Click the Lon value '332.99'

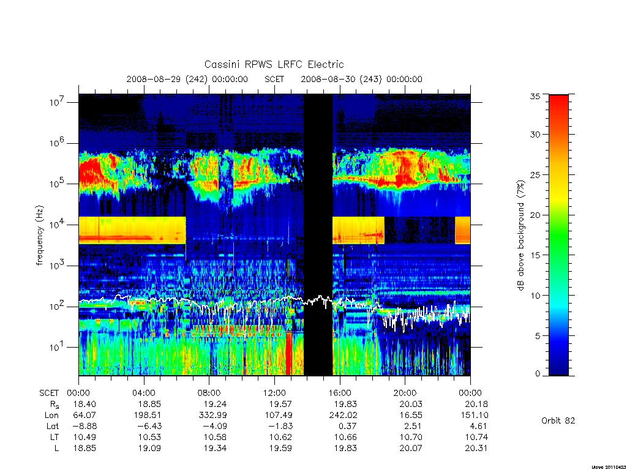click(x=212, y=416)
